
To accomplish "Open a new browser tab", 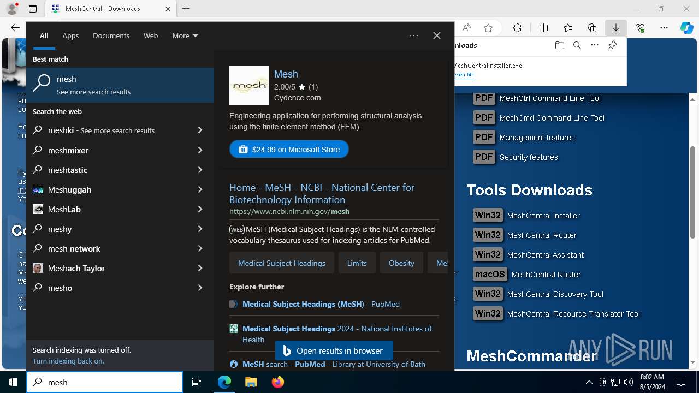I will pyautogui.click(x=186, y=9).
